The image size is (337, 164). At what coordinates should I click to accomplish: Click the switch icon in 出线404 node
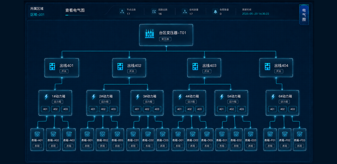(x=267, y=66)
